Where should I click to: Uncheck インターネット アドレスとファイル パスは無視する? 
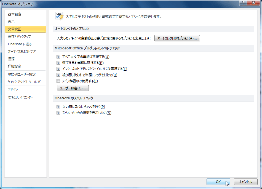[x=58, y=69]
